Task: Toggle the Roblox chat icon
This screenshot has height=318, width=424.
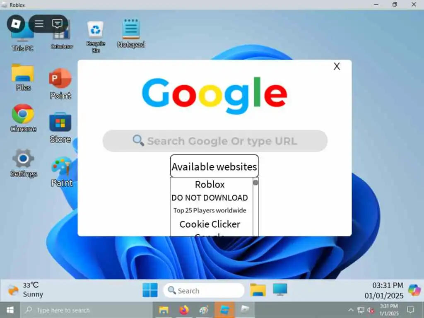Action: click(57, 24)
